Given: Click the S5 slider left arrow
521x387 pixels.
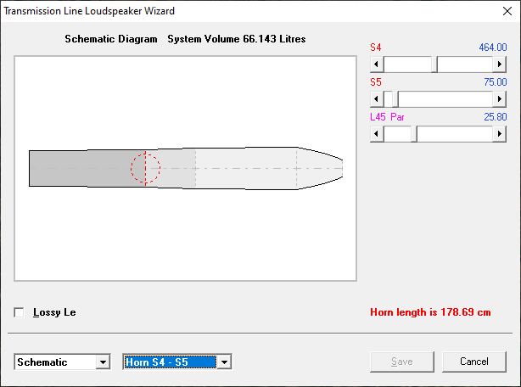Looking at the screenshot, I should pos(377,99).
